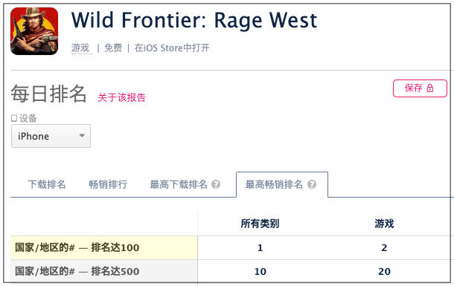Click the 所有类别 column header

tap(260, 224)
